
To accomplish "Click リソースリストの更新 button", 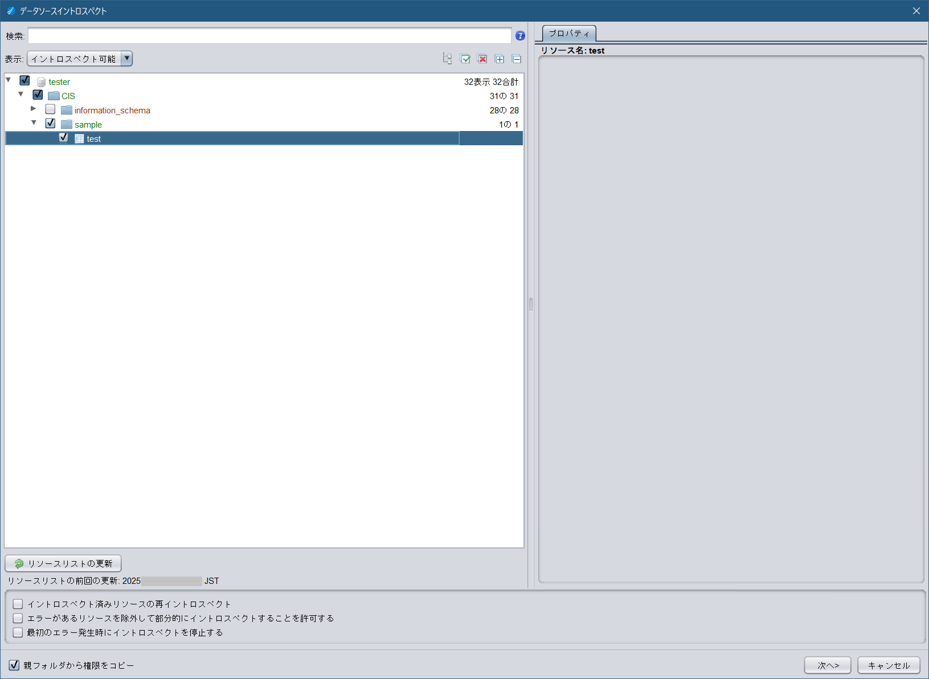I will (63, 563).
